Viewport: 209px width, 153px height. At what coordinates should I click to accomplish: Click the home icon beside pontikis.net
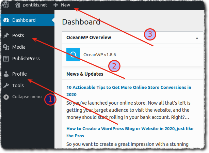pos(18,5)
